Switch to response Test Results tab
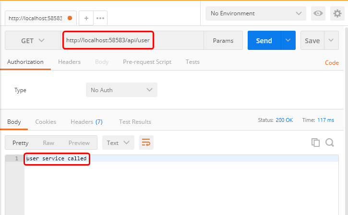 point(135,122)
